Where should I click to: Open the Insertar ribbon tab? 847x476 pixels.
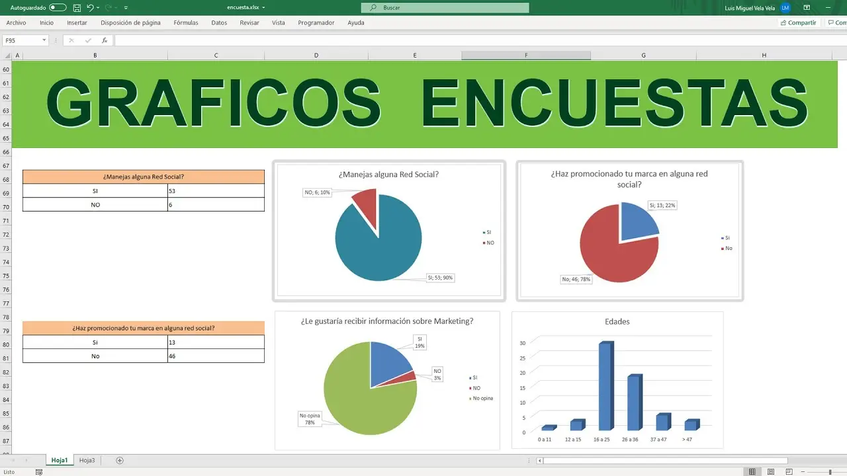77,22
